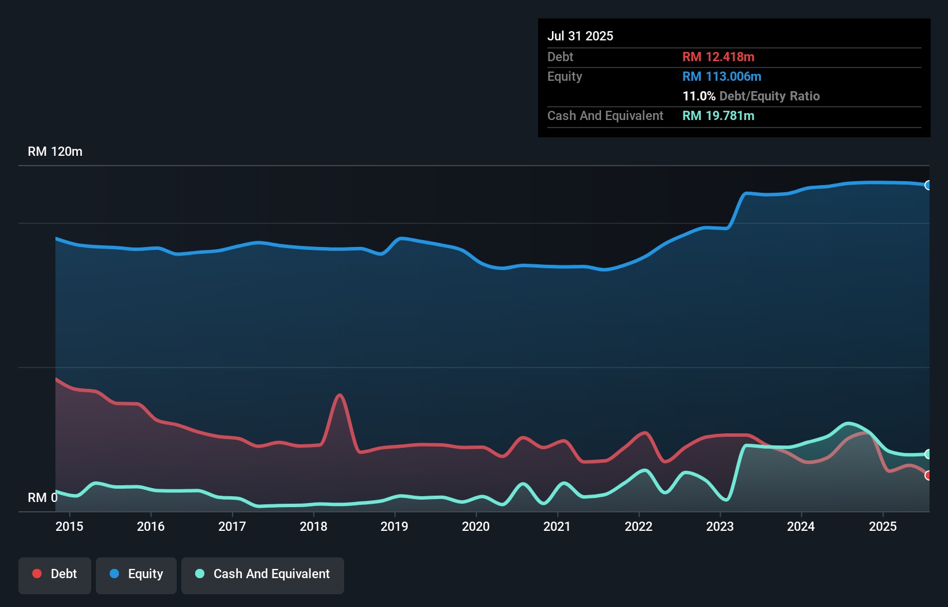Click the RM 113.006m equity link

tap(722, 76)
